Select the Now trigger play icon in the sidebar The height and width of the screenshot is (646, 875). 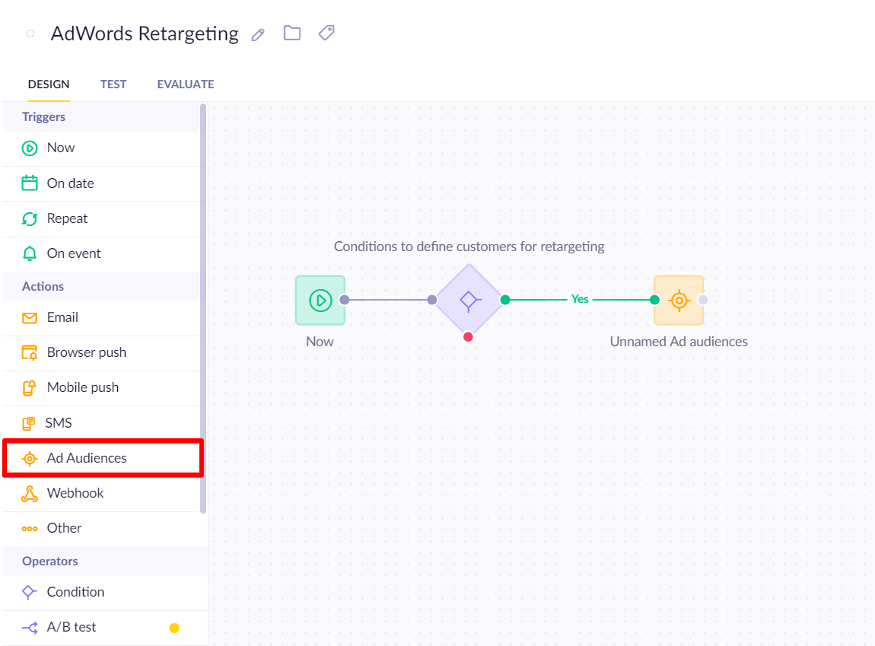(x=30, y=148)
